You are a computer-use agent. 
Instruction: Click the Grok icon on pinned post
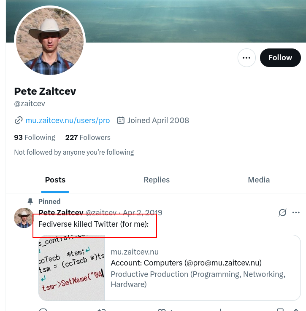[282, 213]
